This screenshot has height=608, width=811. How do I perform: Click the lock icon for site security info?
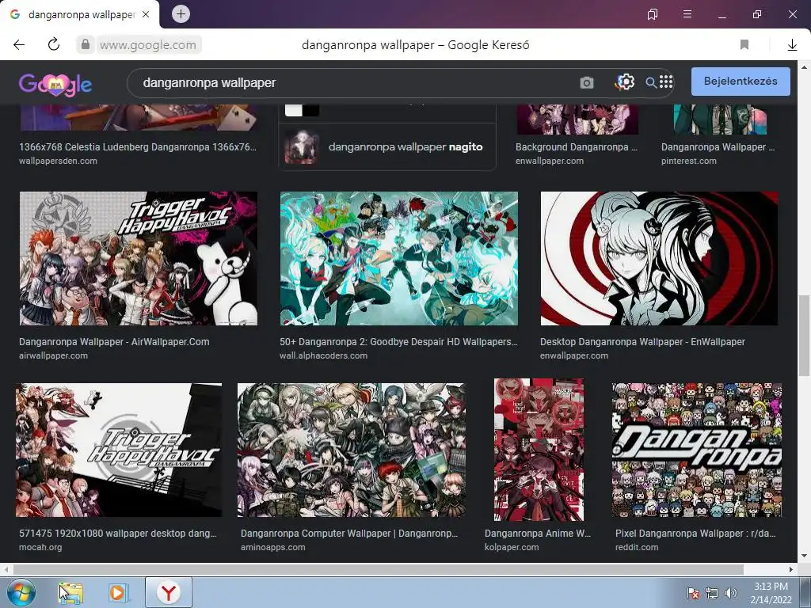(86, 44)
